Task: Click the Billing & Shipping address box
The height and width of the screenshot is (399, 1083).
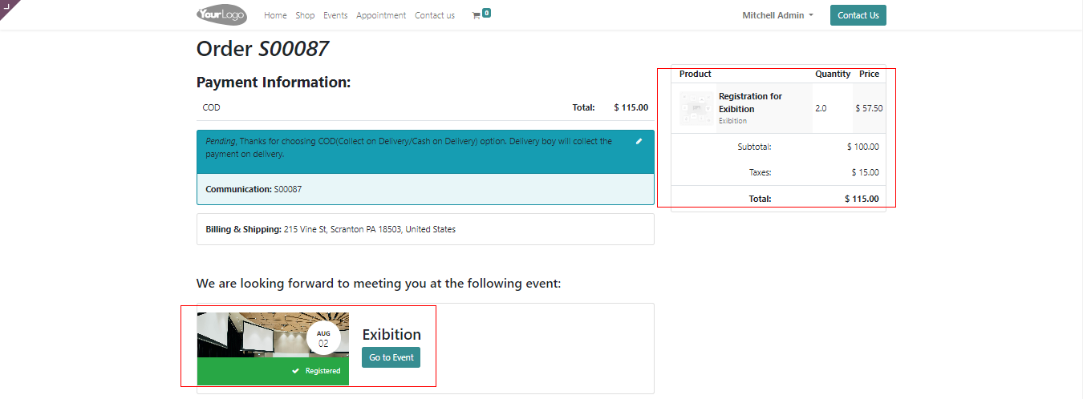Action: (x=425, y=229)
